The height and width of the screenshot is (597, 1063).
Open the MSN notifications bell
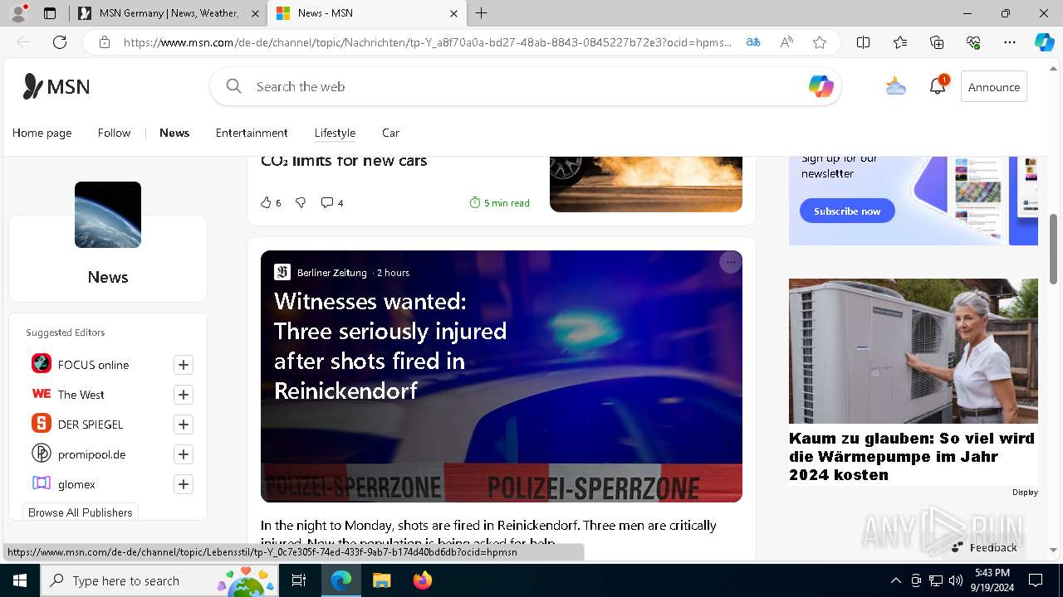pos(938,85)
